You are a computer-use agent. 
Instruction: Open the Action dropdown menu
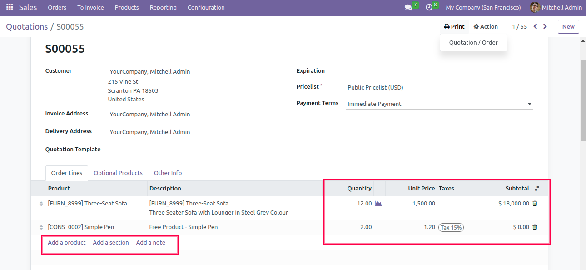486,27
